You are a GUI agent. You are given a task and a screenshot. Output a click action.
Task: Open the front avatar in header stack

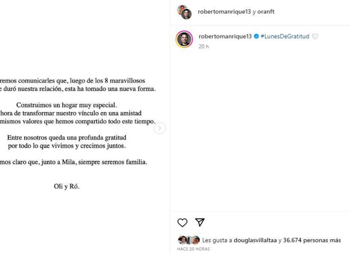186,14
